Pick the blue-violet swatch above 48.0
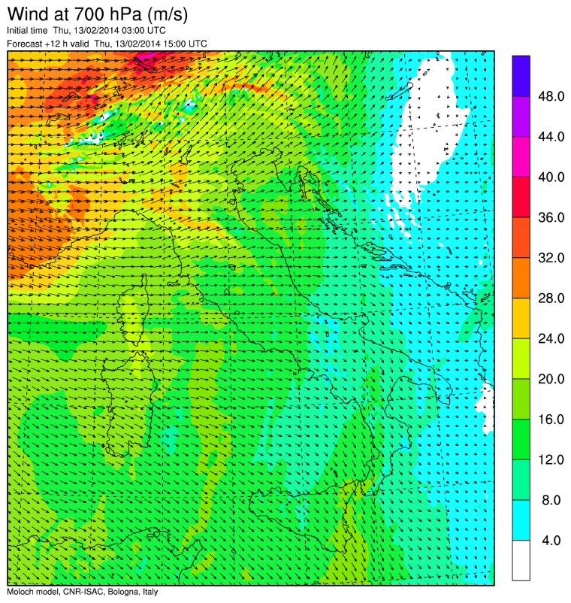The height and width of the screenshot is (603, 571). click(x=521, y=76)
